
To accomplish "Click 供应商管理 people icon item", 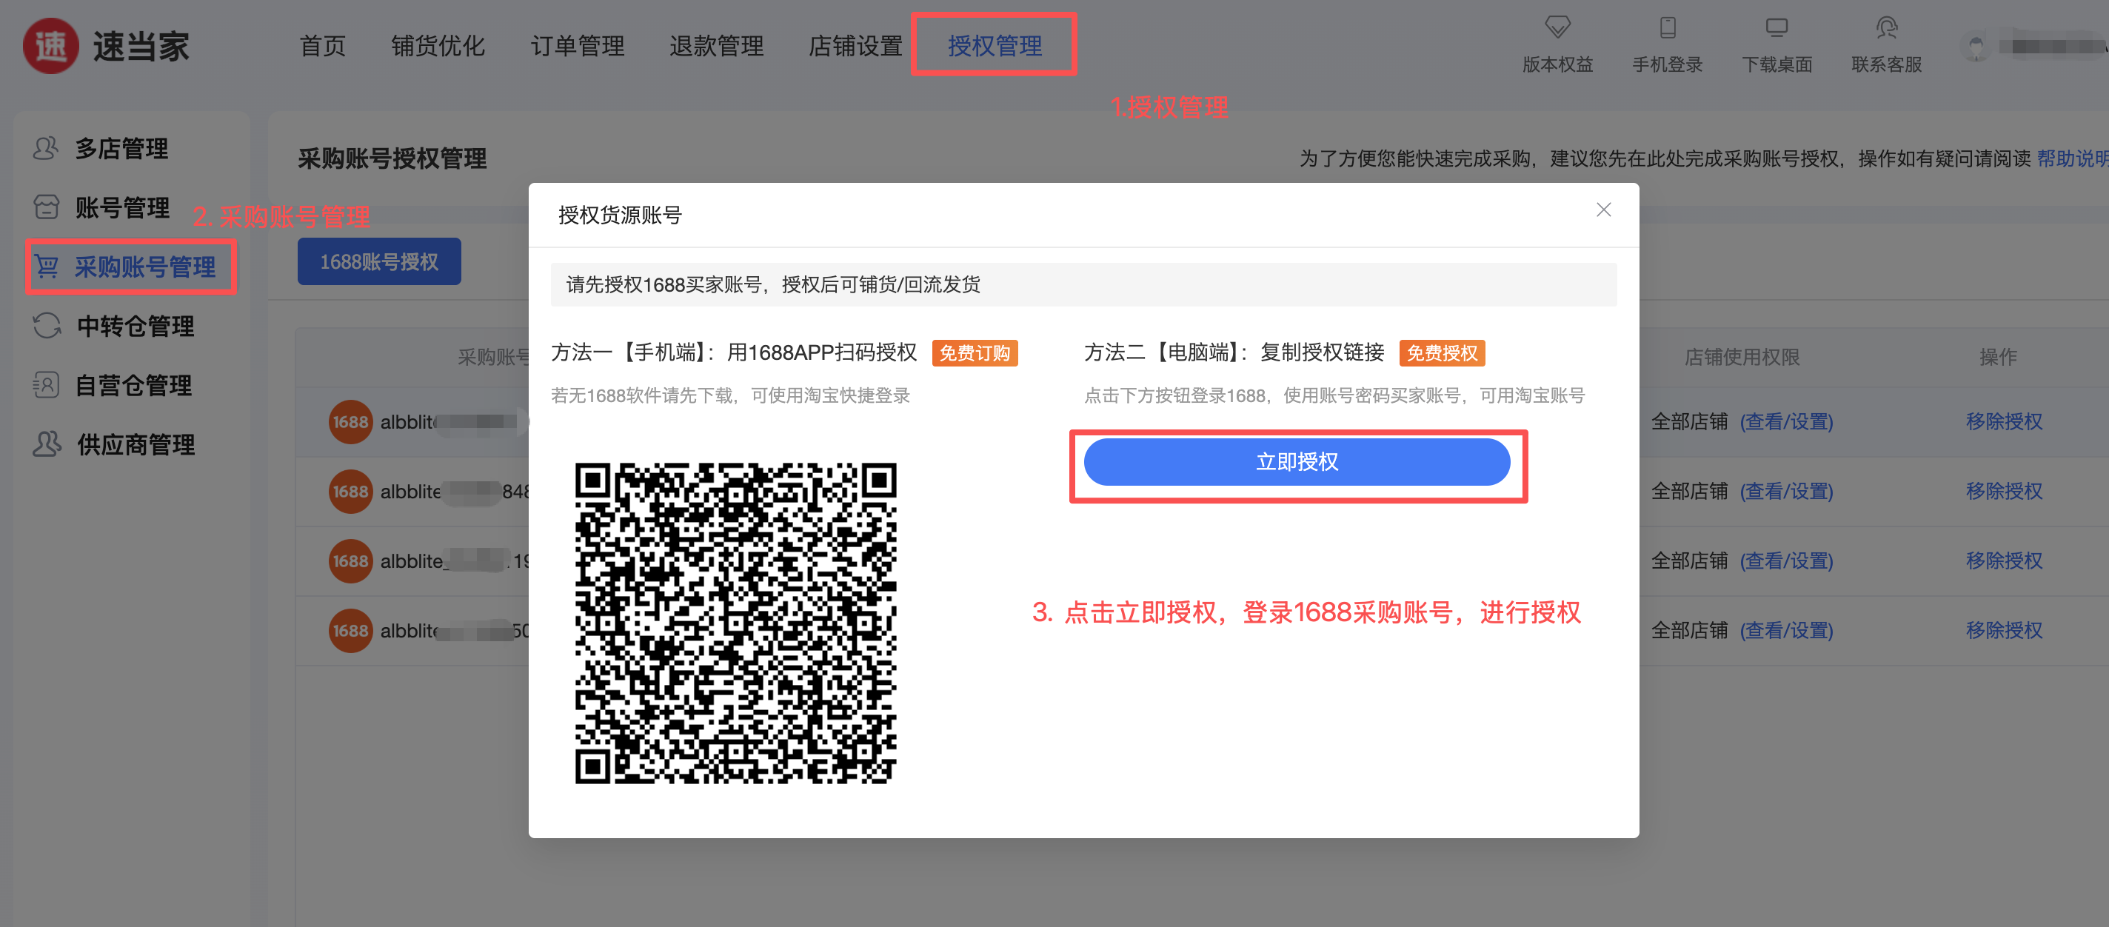I will [x=47, y=444].
